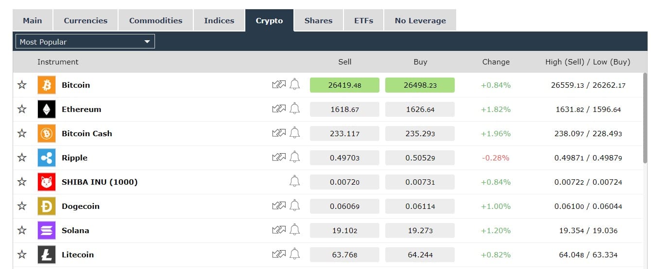The width and height of the screenshot is (651, 269).
Task: Set price alert bell for Bitcoin Cash
Action: coord(294,133)
